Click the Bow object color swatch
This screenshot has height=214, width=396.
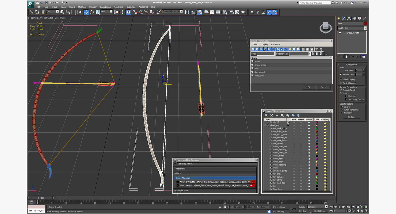(365, 24)
